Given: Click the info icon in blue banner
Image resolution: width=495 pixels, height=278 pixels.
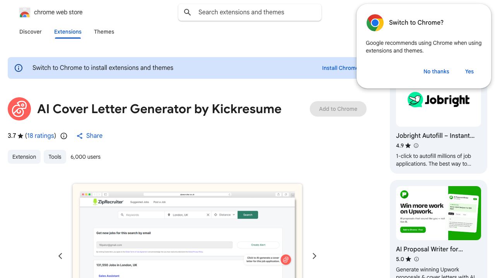Looking at the screenshot, I should (19, 68).
